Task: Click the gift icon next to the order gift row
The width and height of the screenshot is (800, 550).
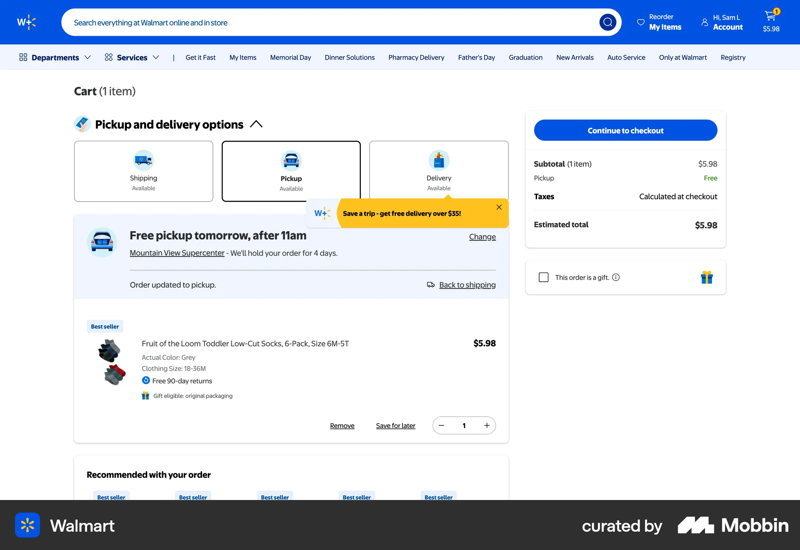Action: coord(707,277)
